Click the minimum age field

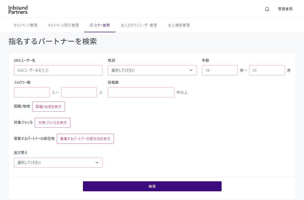pyautogui.click(x=220, y=70)
